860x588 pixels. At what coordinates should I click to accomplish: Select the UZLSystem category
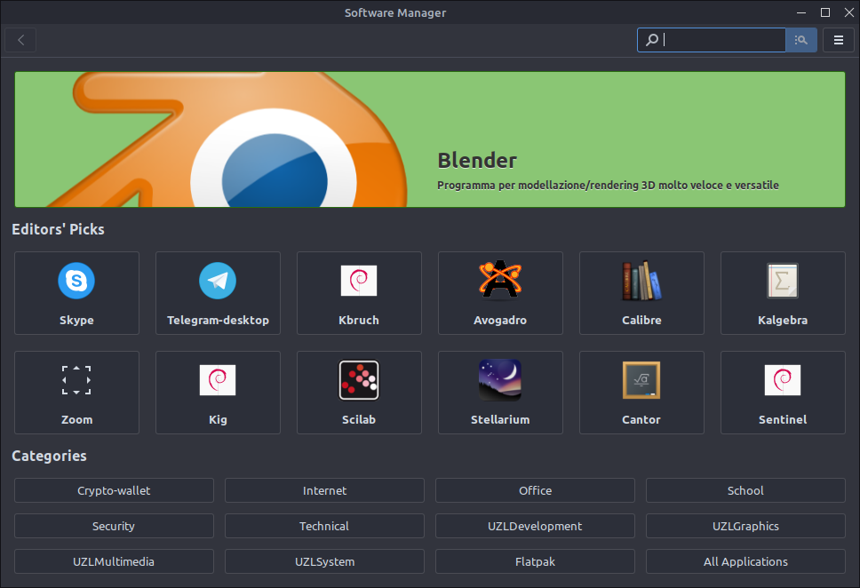pyautogui.click(x=324, y=561)
